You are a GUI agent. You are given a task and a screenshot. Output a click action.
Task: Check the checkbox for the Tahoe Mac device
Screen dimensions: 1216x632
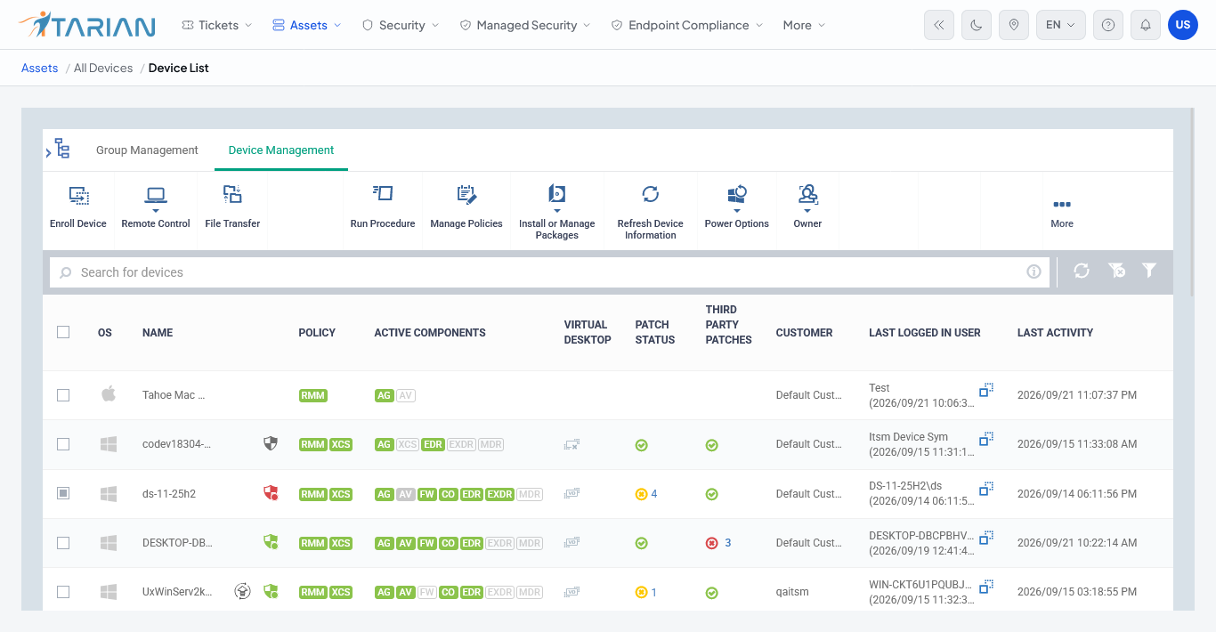63,395
